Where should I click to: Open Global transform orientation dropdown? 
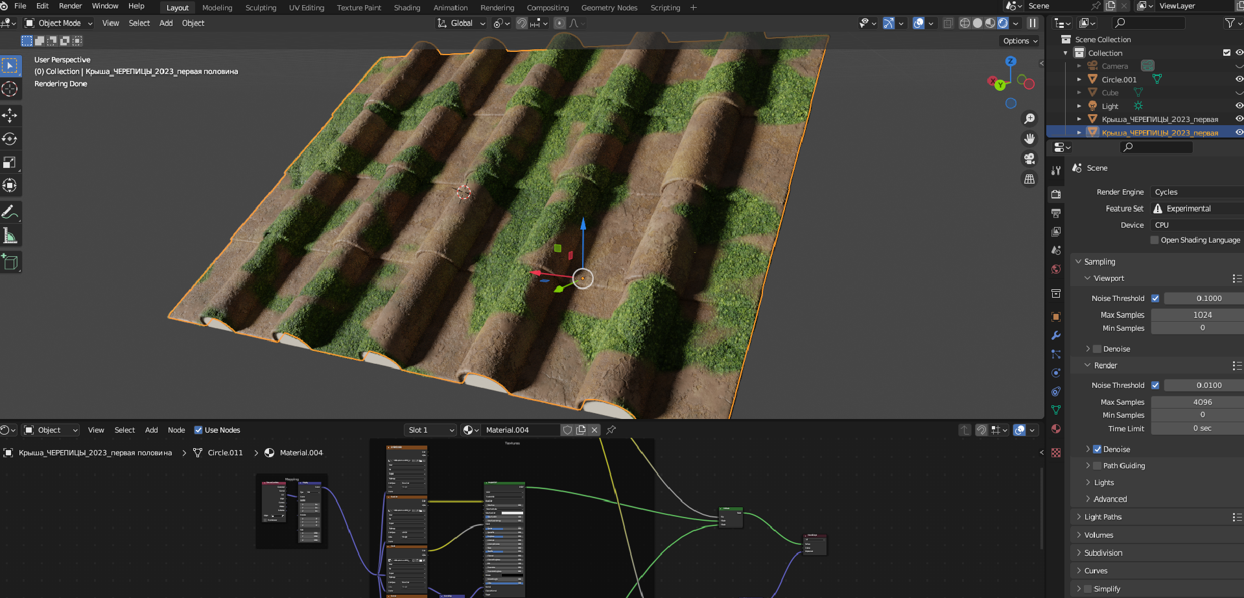461,23
